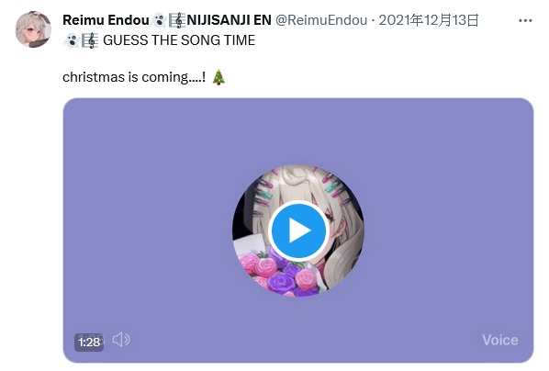549x371 pixels.
Task: Click the music score emoji before GUESS THE SONG
Action: click(90, 40)
